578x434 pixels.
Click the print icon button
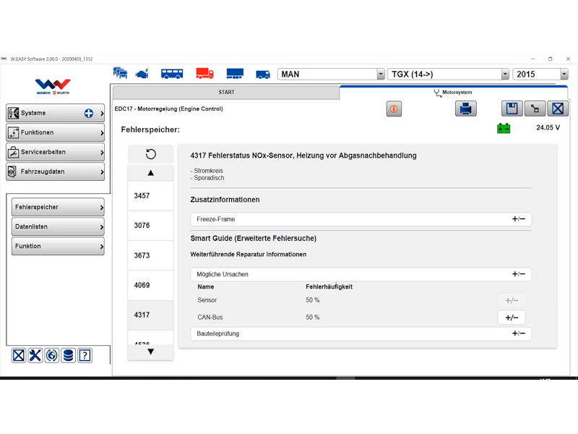pos(466,109)
